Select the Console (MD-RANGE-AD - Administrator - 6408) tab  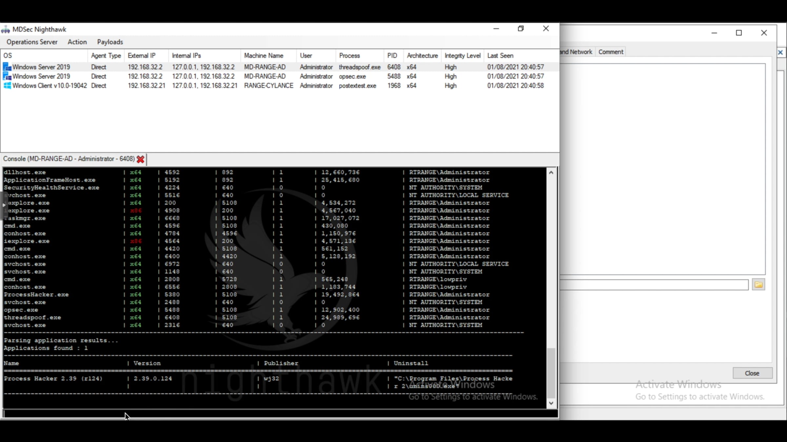click(x=69, y=159)
